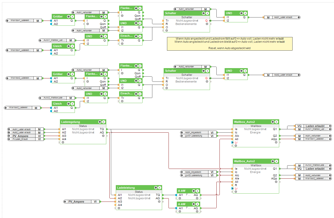This screenshot has height=218, width=334.
Task: Click gear icon on Auto2_Laden erlaubt output marker
Action: (x=298, y=75)
